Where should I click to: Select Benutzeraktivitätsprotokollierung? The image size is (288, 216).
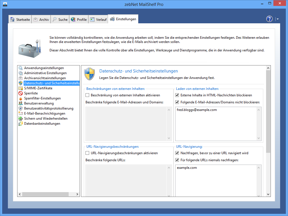pyautogui.click(x=49, y=108)
